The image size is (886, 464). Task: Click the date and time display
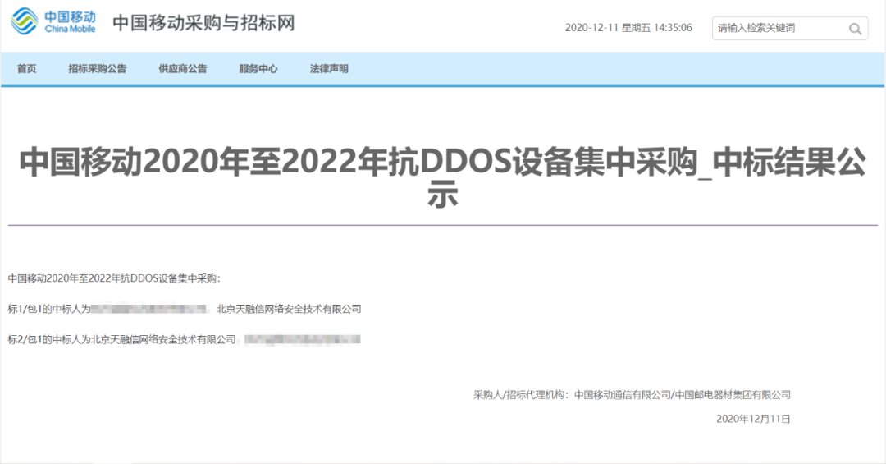click(x=628, y=28)
